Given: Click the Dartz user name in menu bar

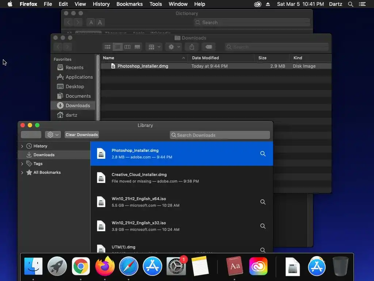Looking at the screenshot, I should [335, 4].
